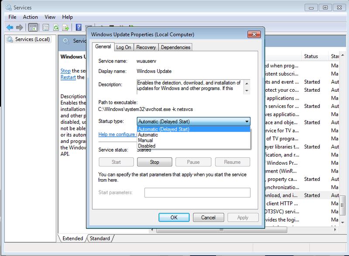The height and width of the screenshot is (256, 349).
Task: Switch to the Log On tab
Action: [123, 47]
